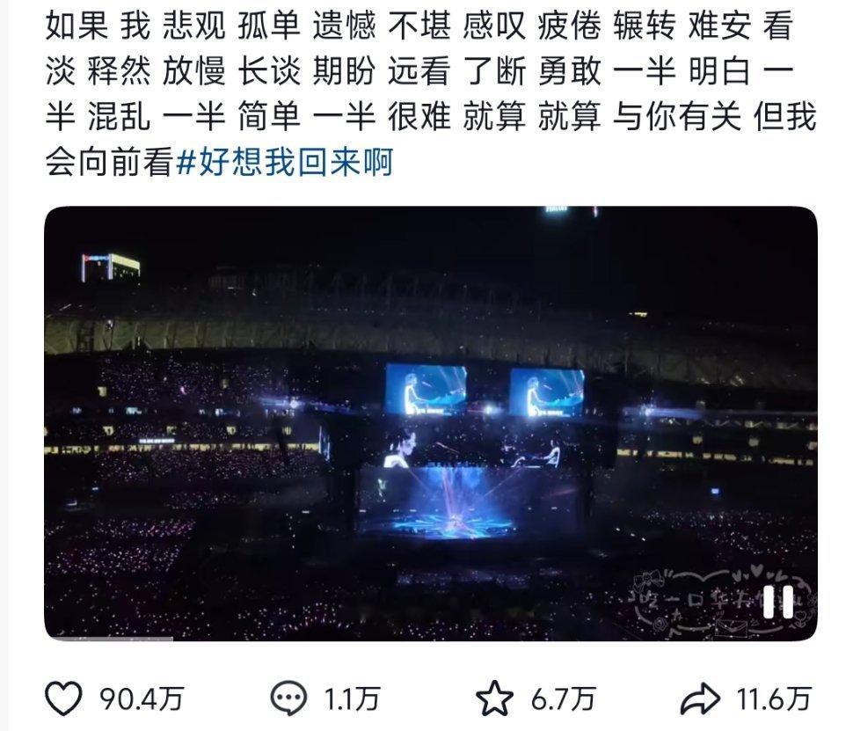Click the 6.7万 favorites count
Image resolution: width=853 pixels, height=731 pixels.
click(x=563, y=698)
